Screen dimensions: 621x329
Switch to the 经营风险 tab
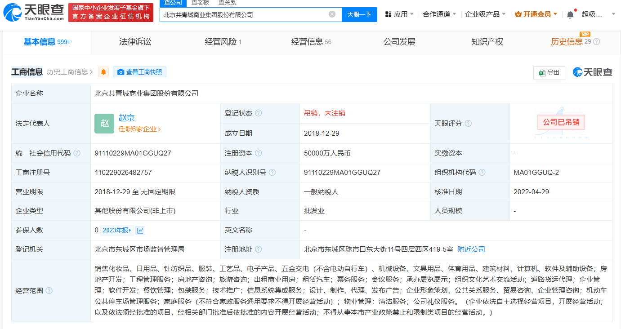pos(223,42)
